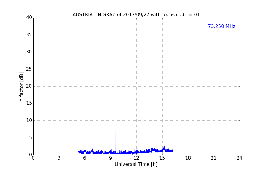Click the x-axis tick label '21'
Screen dimensions: 266x177
(x=214, y=158)
